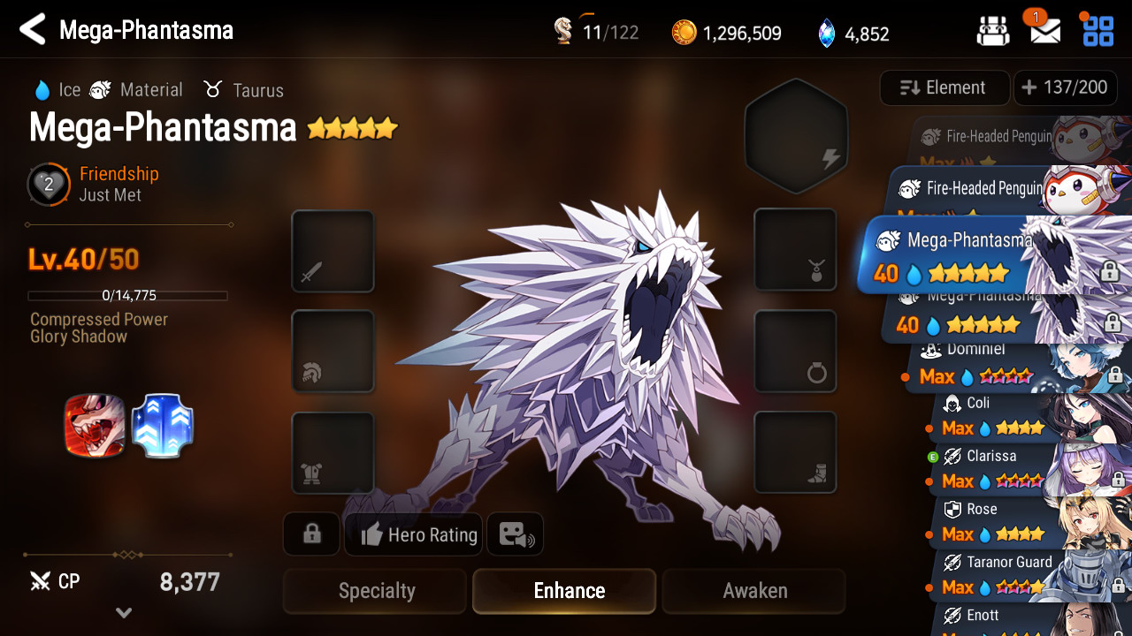Switch to the Awaken tab
Image resolution: width=1132 pixels, height=636 pixels.
click(754, 591)
